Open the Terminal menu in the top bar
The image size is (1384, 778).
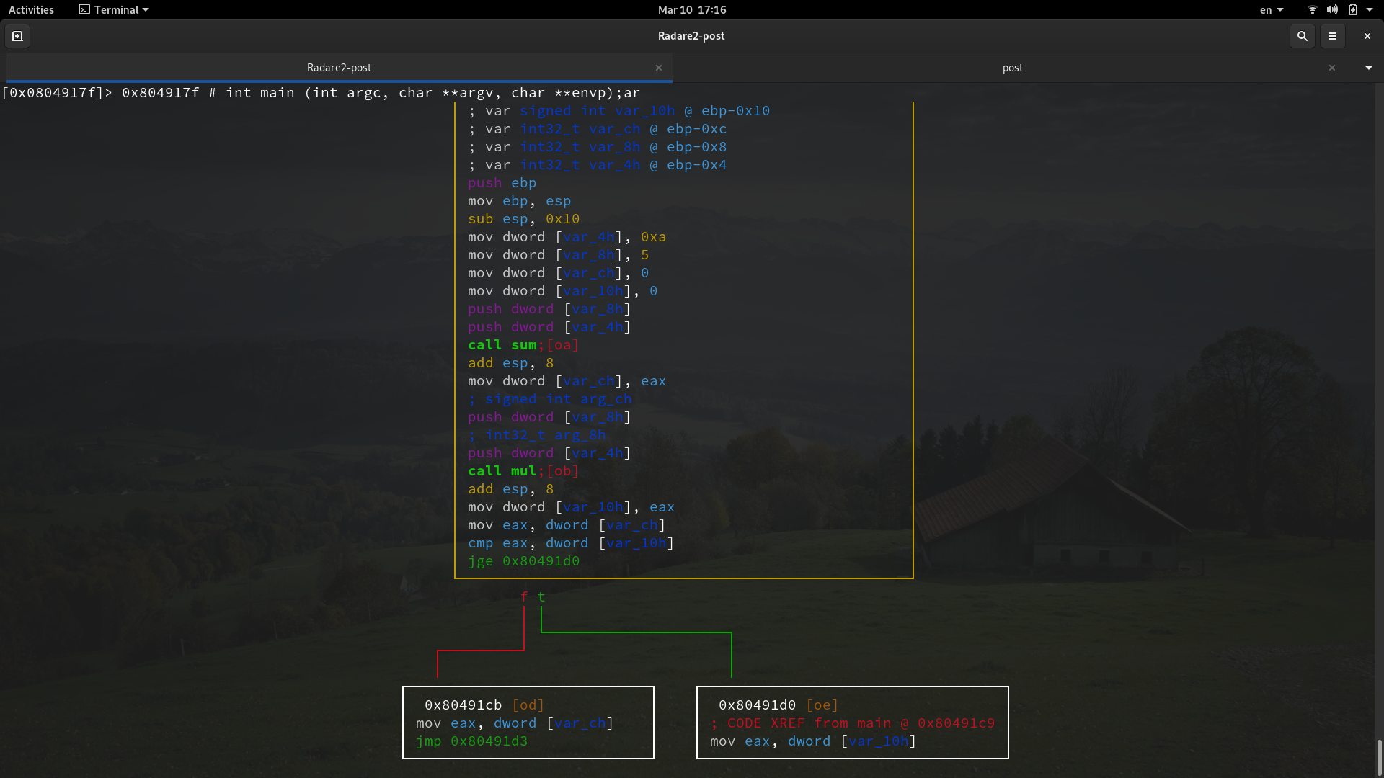tap(113, 9)
